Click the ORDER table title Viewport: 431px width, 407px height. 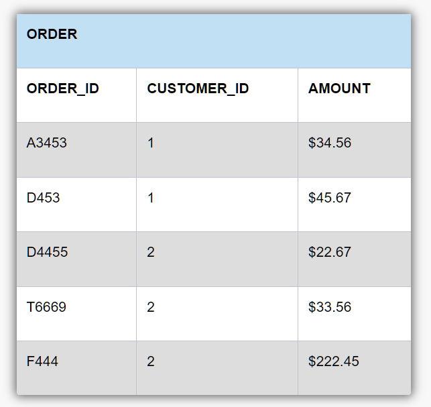point(52,34)
